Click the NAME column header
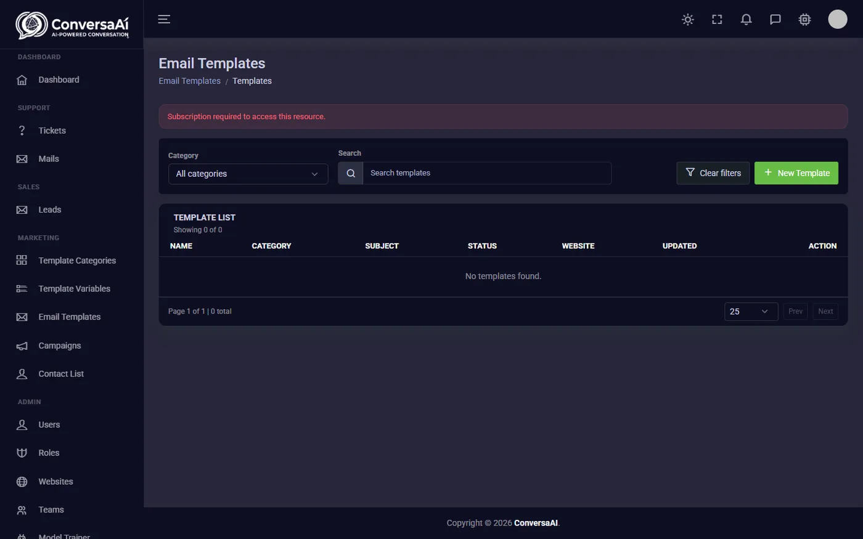Image resolution: width=863 pixels, height=539 pixels. [181, 246]
